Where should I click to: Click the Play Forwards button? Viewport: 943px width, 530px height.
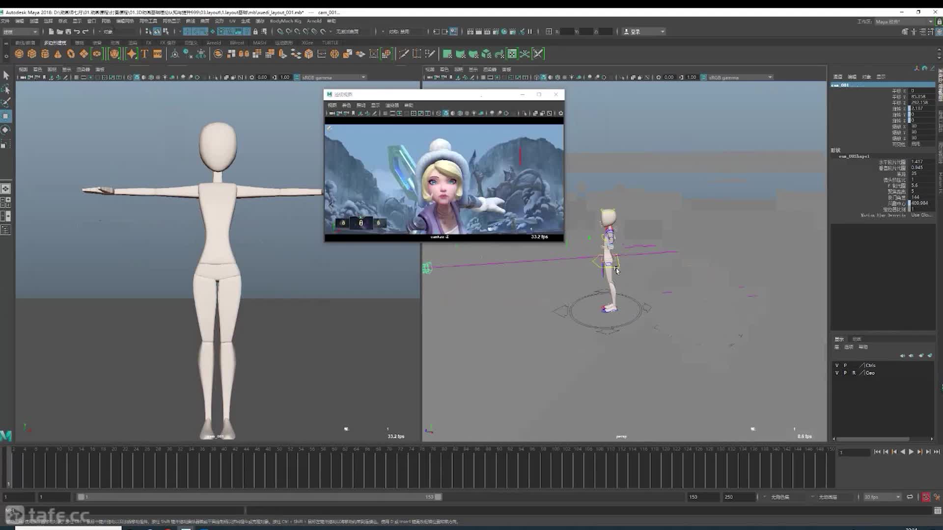point(911,452)
